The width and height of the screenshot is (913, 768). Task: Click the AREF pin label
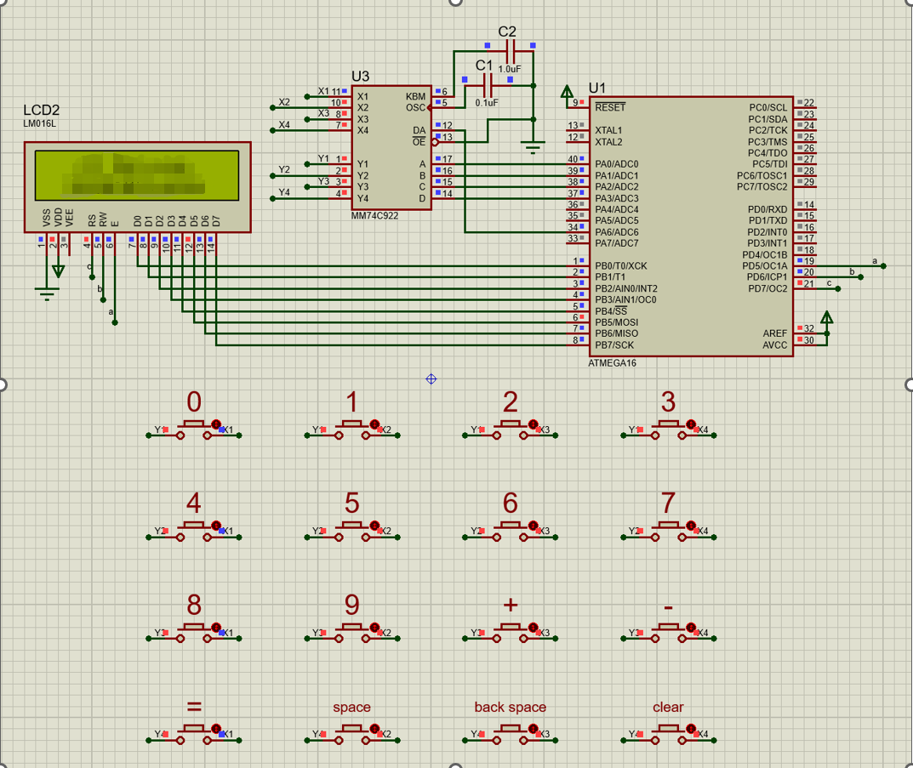click(775, 333)
